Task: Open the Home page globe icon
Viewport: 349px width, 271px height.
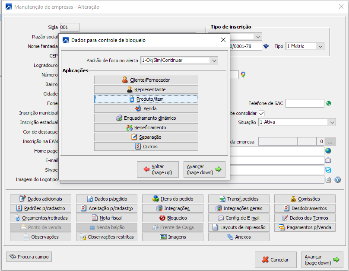Action: [328, 151]
